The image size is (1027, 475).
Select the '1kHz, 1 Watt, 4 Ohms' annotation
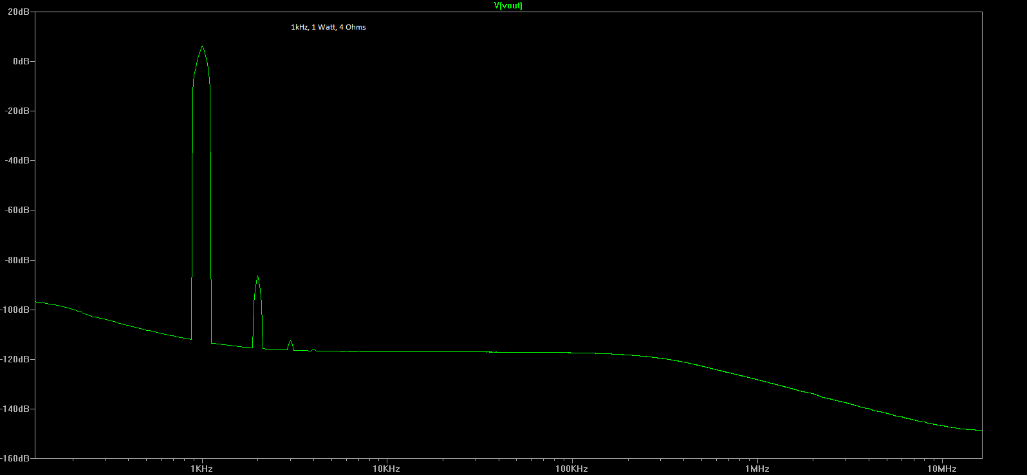[328, 27]
